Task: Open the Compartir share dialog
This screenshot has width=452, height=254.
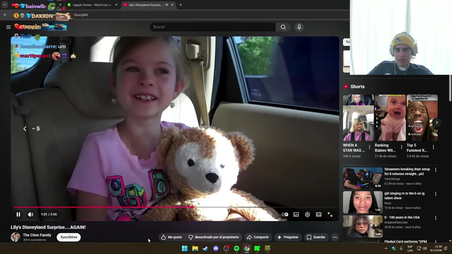Action: (x=258, y=237)
